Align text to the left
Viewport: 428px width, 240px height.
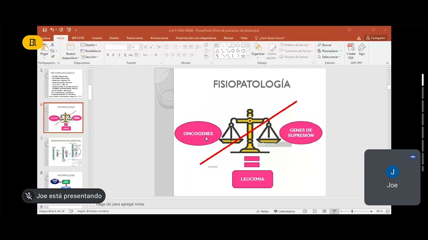coord(167,55)
